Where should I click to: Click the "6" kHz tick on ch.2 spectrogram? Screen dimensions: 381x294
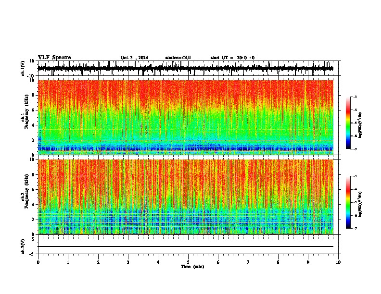point(34,190)
